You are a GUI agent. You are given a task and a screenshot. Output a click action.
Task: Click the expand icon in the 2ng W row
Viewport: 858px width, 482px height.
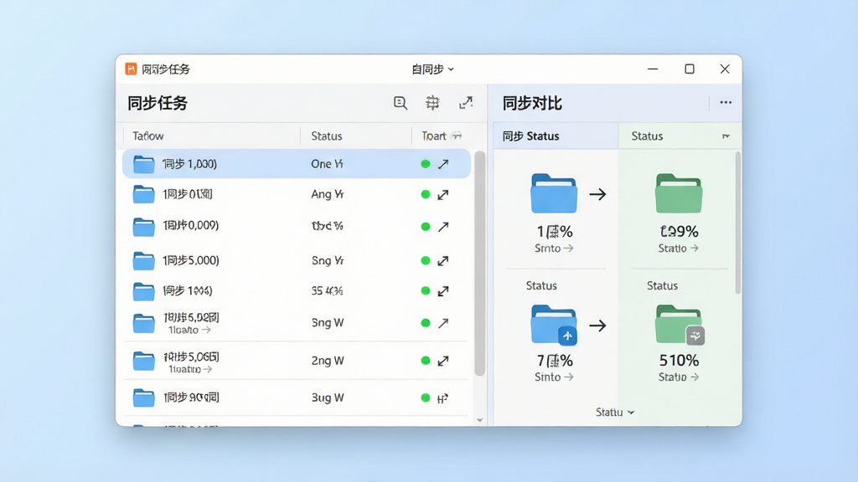pyautogui.click(x=443, y=361)
